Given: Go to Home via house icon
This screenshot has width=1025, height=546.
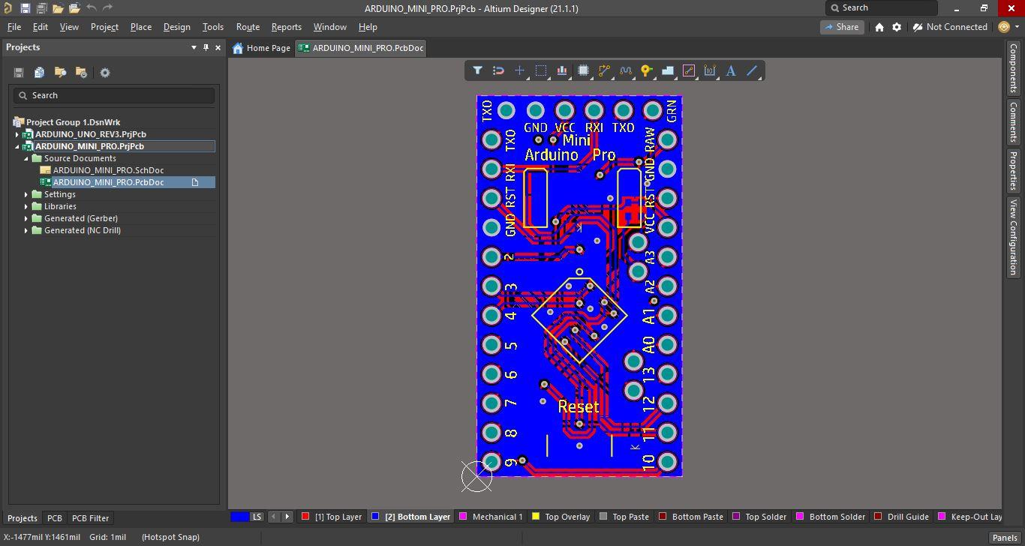Looking at the screenshot, I should pyautogui.click(x=879, y=27).
